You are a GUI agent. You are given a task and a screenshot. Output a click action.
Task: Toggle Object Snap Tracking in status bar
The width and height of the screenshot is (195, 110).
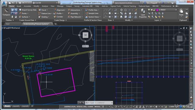(x=127, y=107)
